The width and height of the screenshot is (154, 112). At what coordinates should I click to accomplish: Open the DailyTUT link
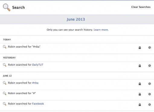[x=38, y=65]
